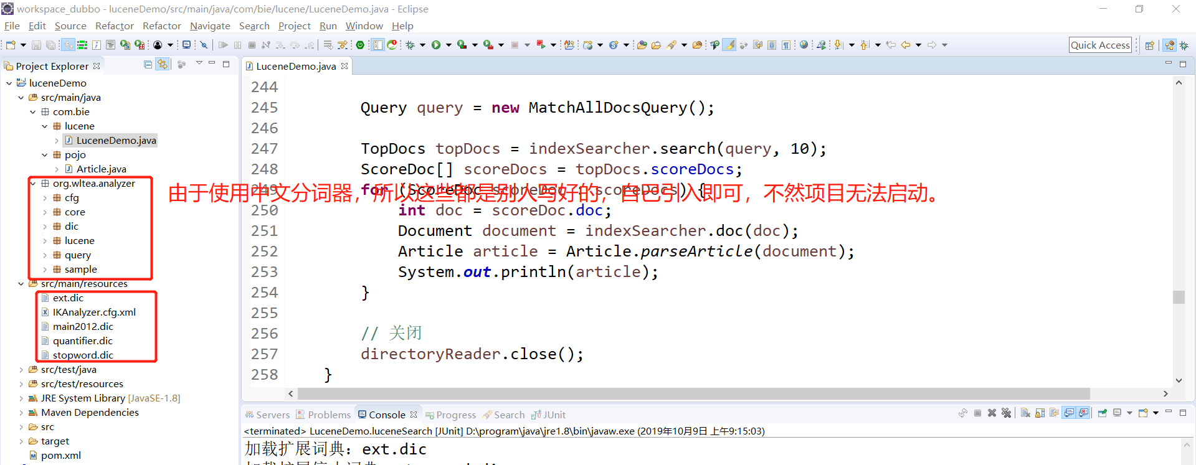The height and width of the screenshot is (465, 1196).
Task: Toggle Show Console on standard error change
Action: (1083, 413)
